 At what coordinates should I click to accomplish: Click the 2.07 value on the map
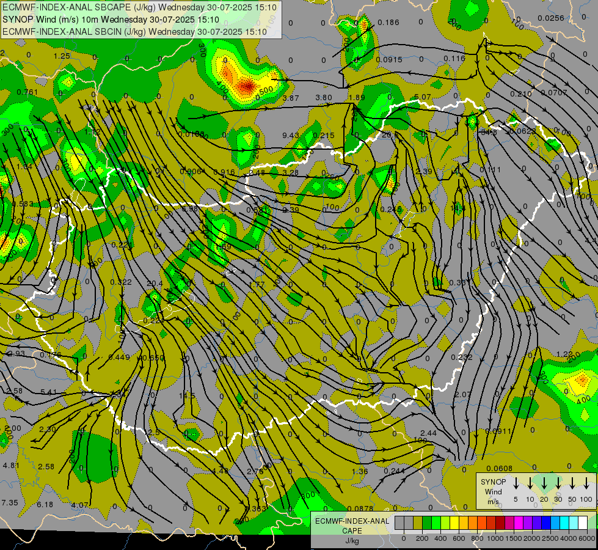coord(463,394)
